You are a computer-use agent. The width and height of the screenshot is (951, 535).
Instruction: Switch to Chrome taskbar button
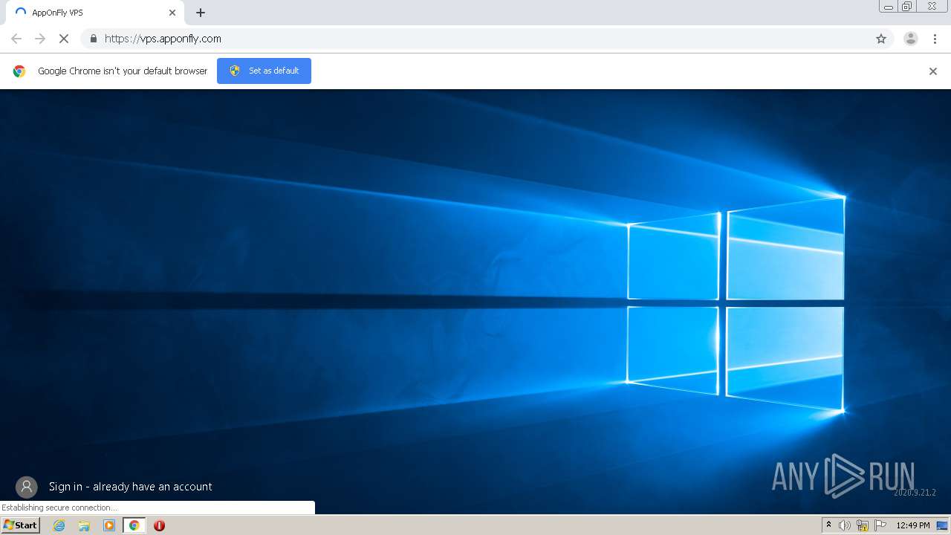134,525
